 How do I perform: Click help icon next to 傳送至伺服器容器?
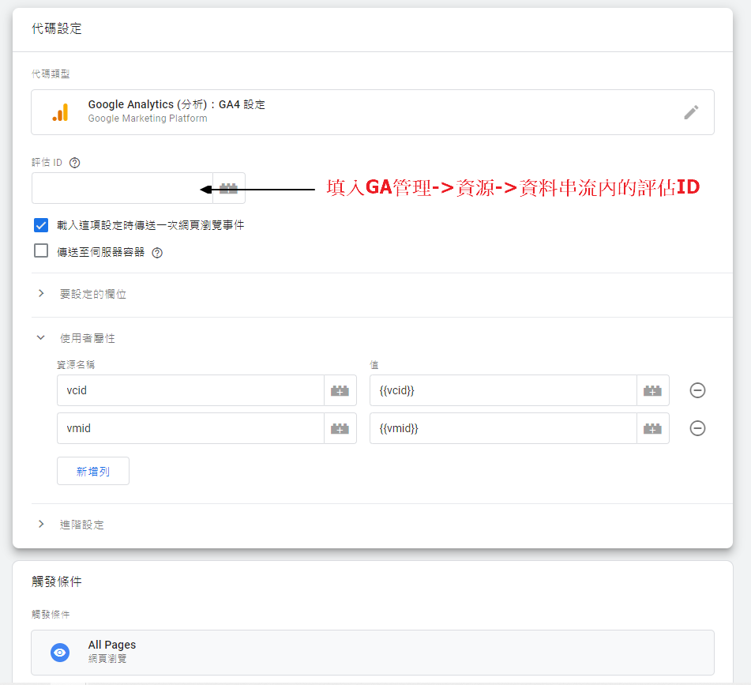click(157, 253)
